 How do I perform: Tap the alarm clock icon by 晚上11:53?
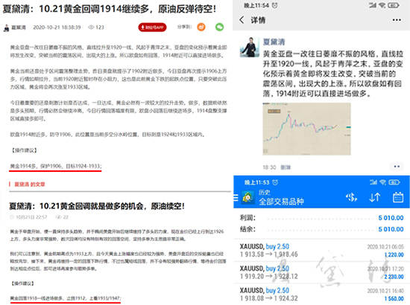pyautogui.click(x=275, y=182)
